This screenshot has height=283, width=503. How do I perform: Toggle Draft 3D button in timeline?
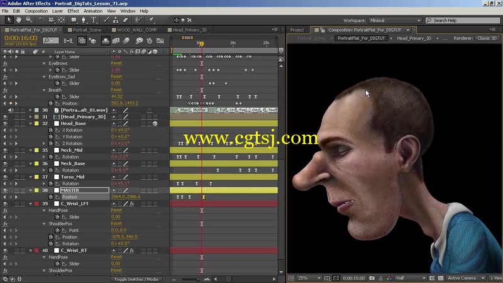point(92,41)
